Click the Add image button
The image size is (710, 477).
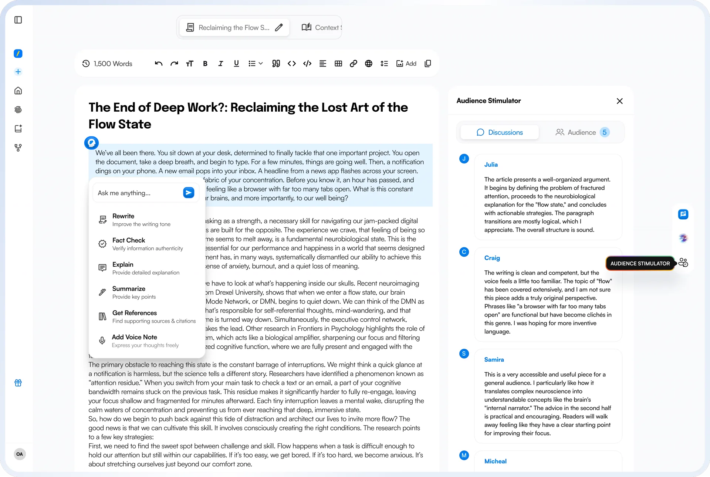coord(406,64)
